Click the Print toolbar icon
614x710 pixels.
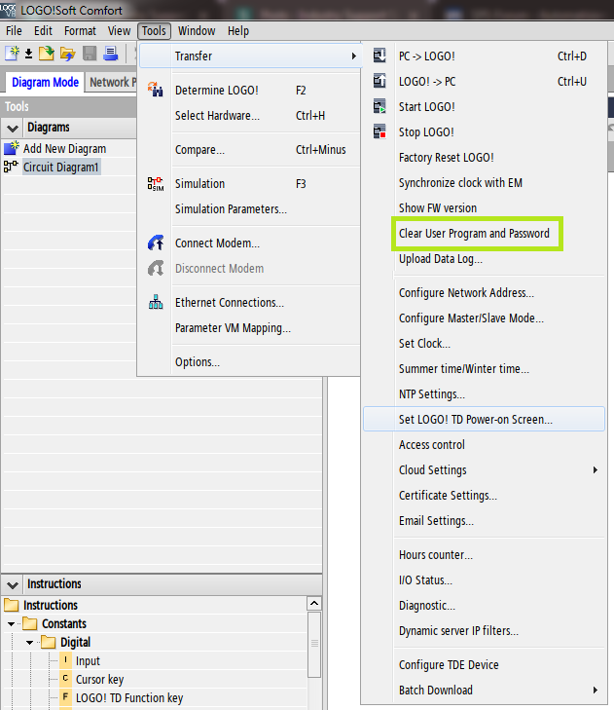click(110, 54)
